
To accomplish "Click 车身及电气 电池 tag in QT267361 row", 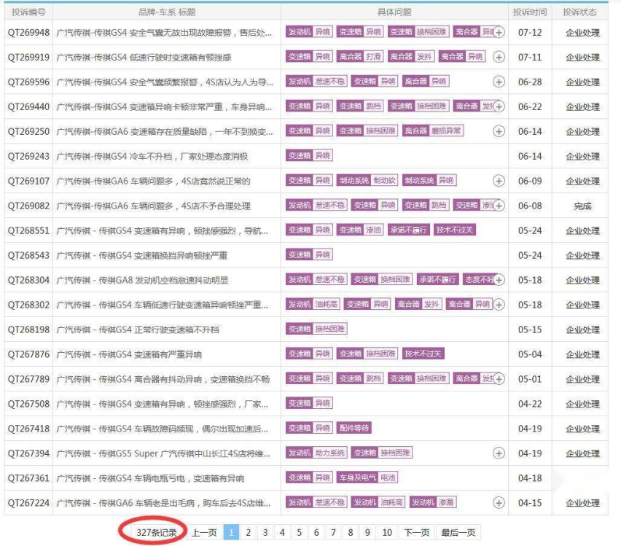I will point(367,477).
